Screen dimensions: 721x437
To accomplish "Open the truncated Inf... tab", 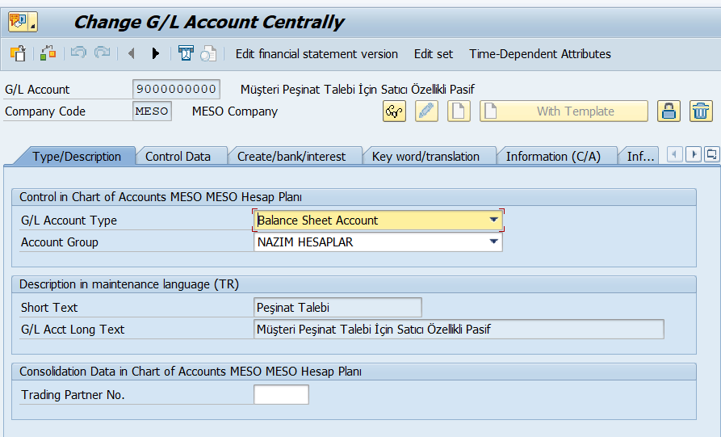I will [x=640, y=157].
